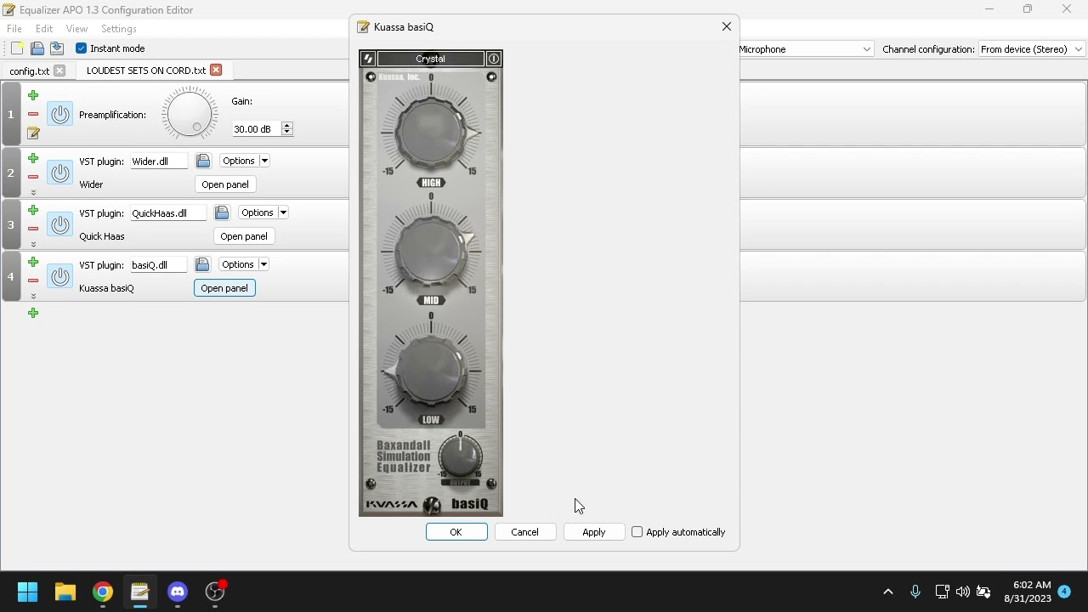The height and width of the screenshot is (612, 1088).
Task: Remove the Wider VST plugin row
Action: (33, 177)
